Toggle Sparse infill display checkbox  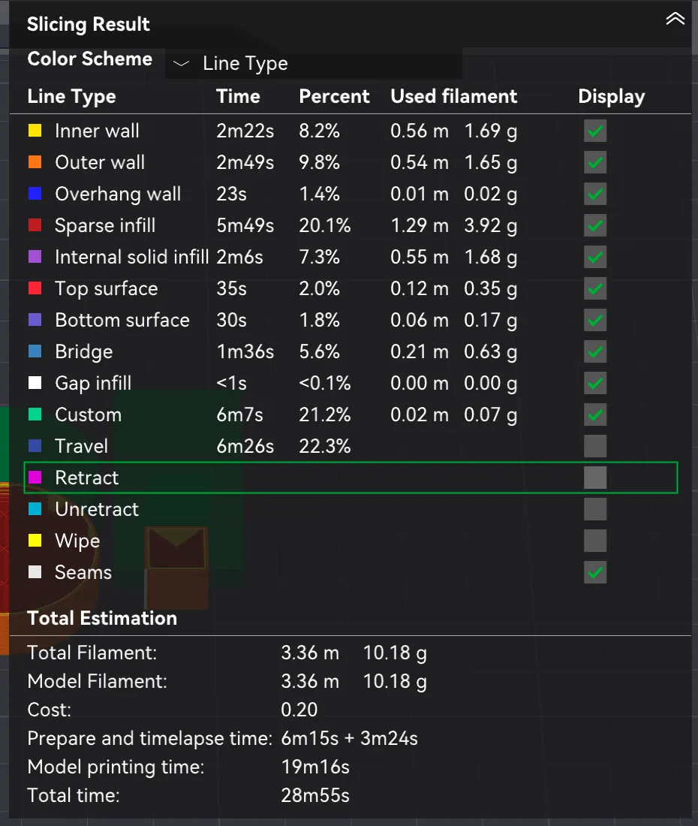tap(595, 225)
